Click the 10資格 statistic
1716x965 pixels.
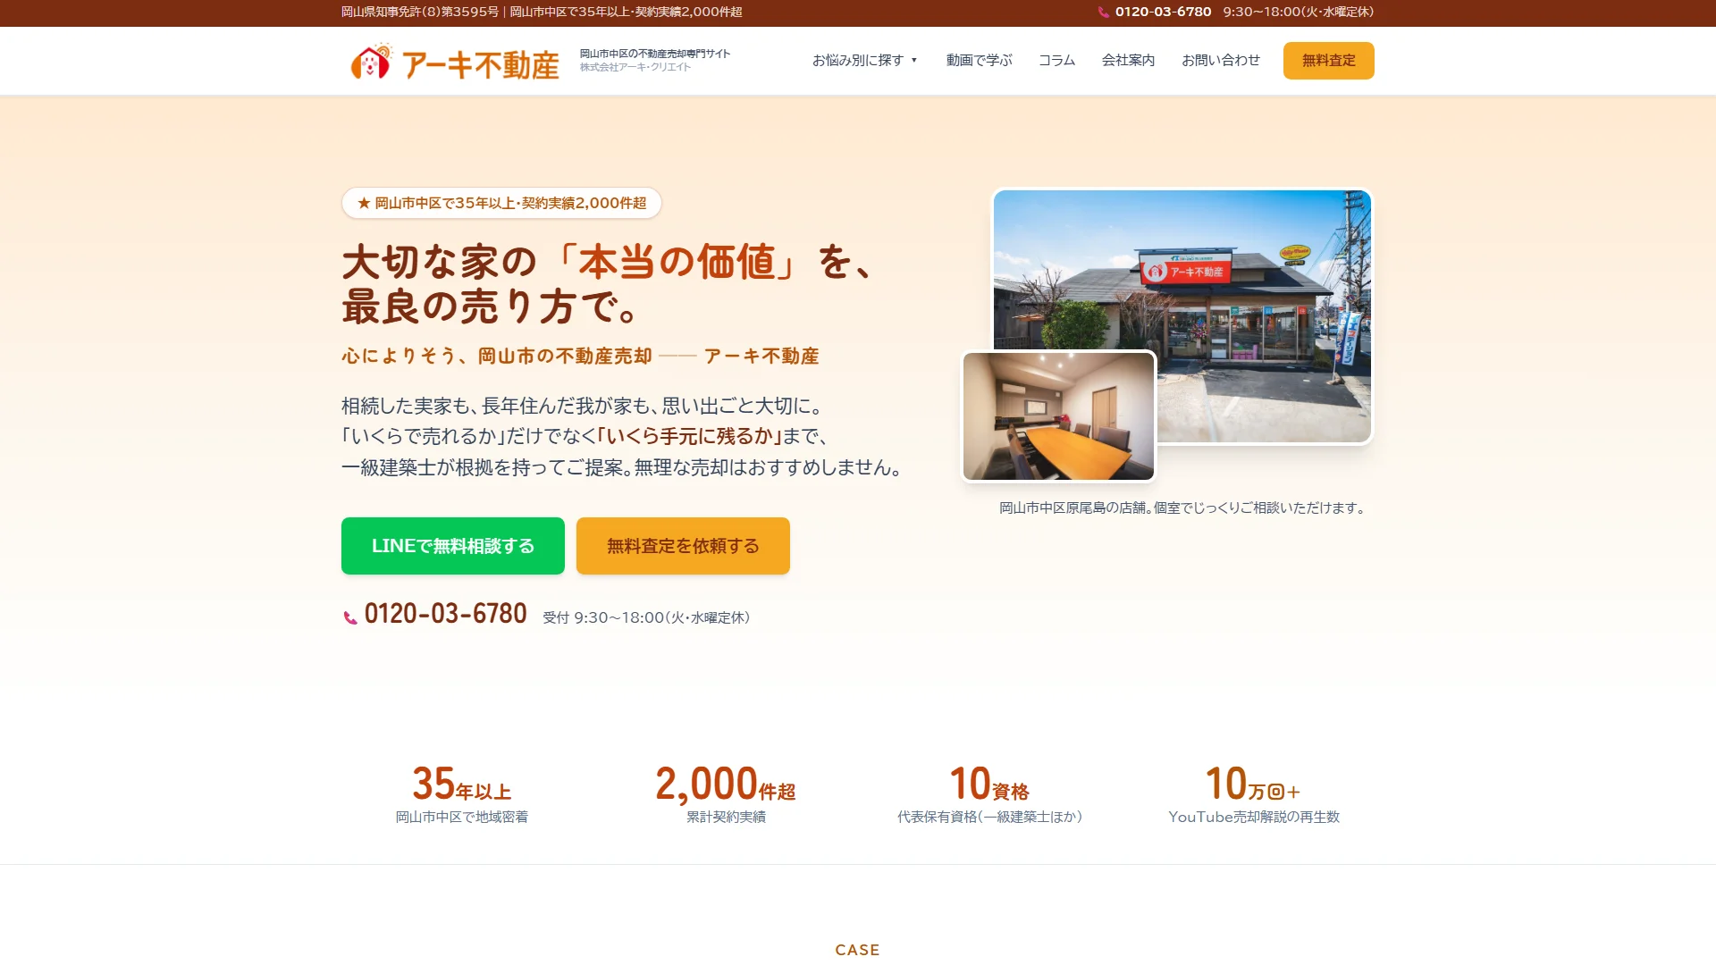(989, 784)
